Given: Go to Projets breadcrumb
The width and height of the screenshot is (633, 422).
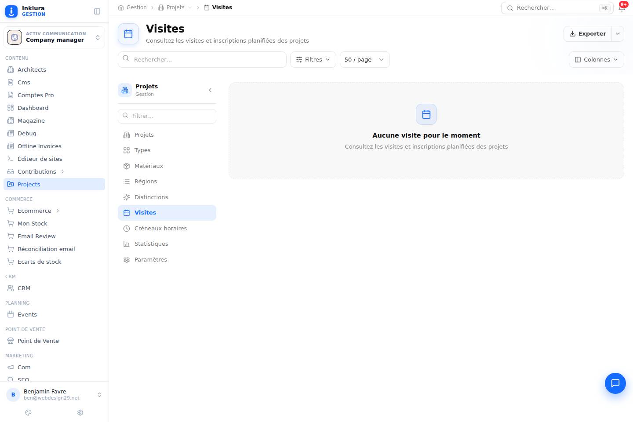Looking at the screenshot, I should [171, 7].
